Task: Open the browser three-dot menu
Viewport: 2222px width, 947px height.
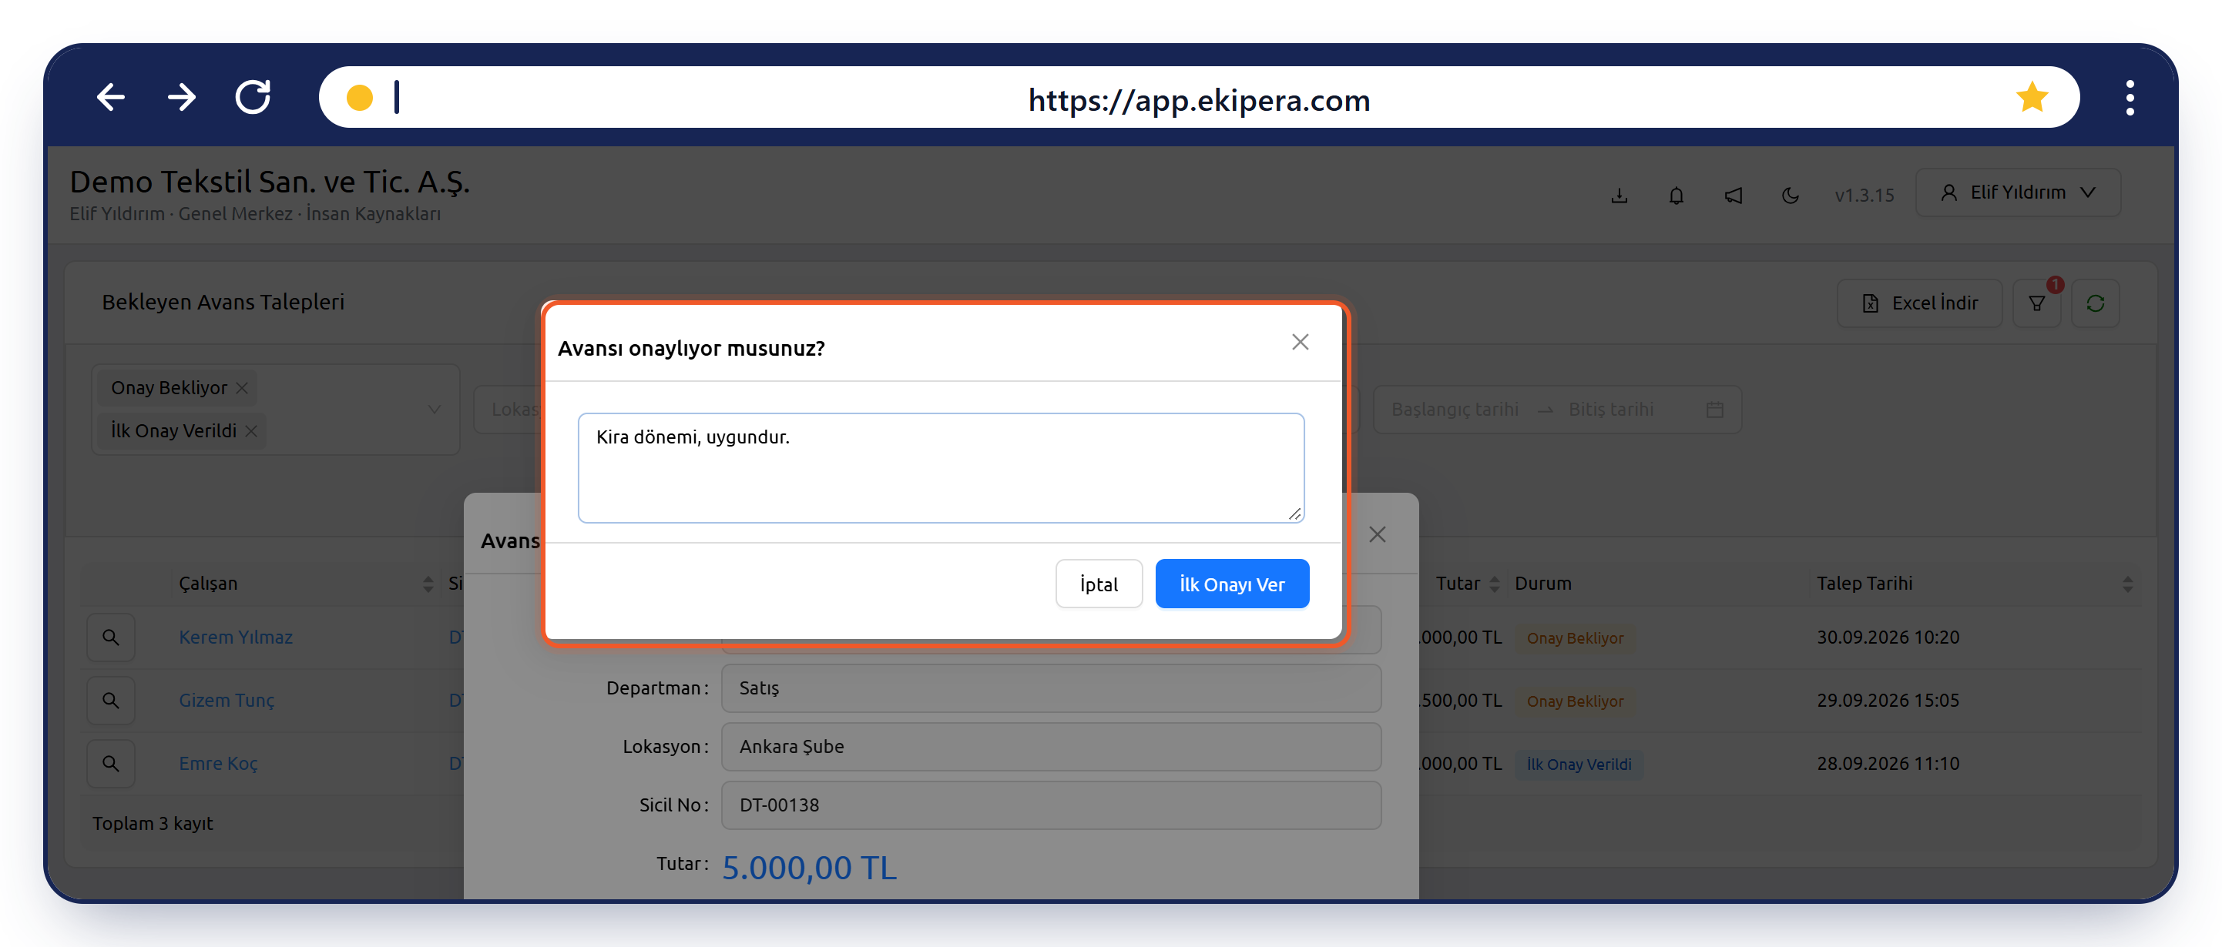Action: click(x=2130, y=97)
